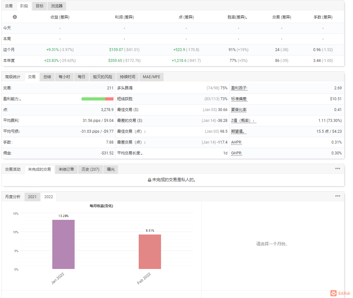Click the 每月收益(变化) chart title

[101, 206]
